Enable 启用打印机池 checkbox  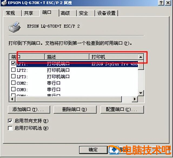tap(10, 128)
